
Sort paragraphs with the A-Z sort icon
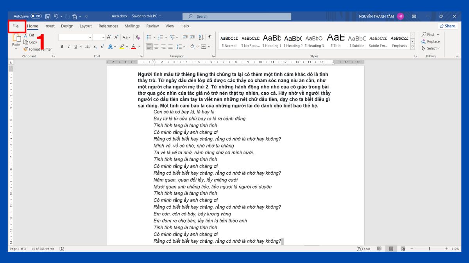point(201,37)
